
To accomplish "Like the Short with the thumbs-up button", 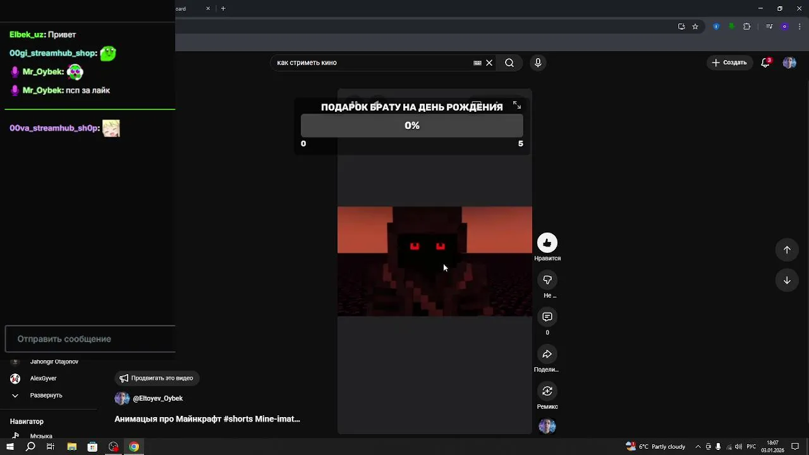I will pyautogui.click(x=547, y=243).
